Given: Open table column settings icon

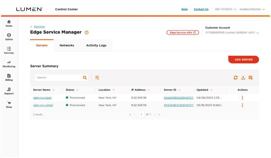Looking at the screenshot, I should coord(250,77).
